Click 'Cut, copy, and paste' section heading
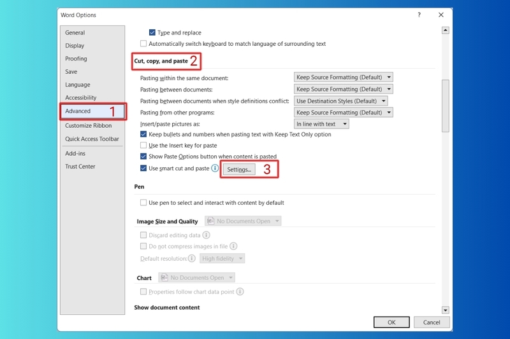Screen dimensions: 510x339 click(161, 61)
